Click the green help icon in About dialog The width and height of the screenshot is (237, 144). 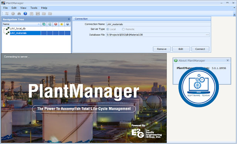(176, 61)
